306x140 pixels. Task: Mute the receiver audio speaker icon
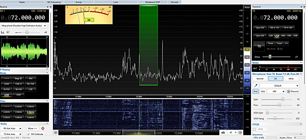tap(8, 32)
